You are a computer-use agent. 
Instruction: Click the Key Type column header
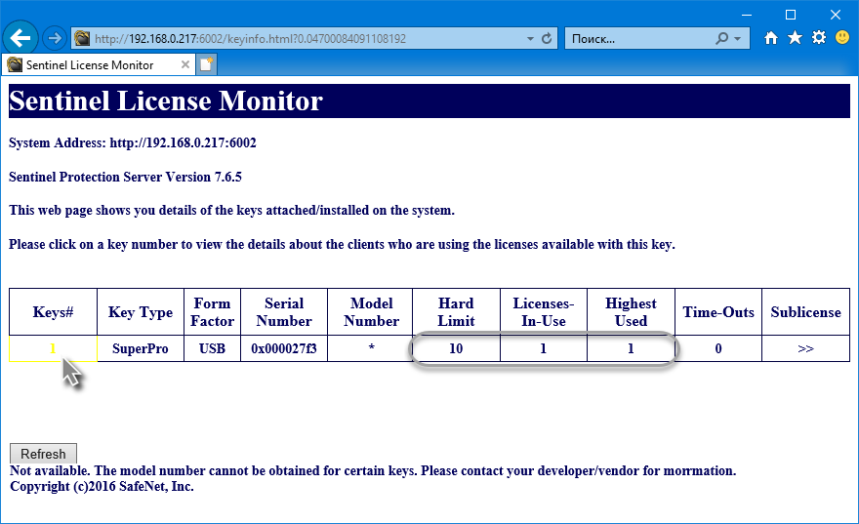pyautogui.click(x=141, y=312)
